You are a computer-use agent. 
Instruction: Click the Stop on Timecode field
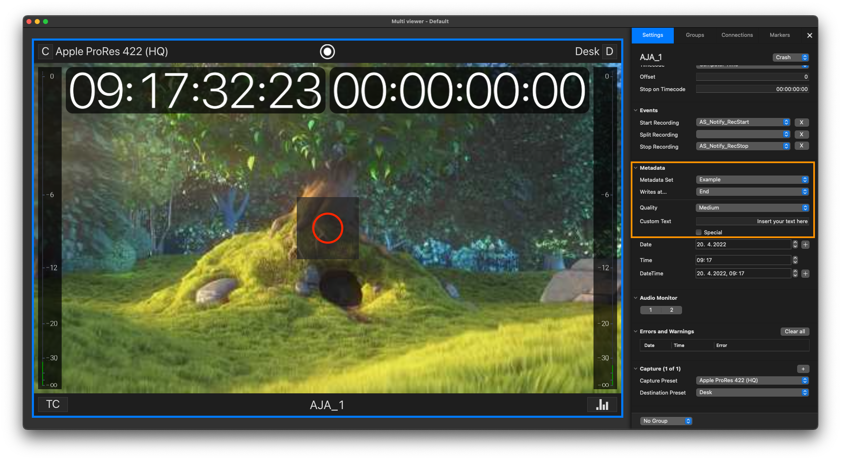click(752, 89)
